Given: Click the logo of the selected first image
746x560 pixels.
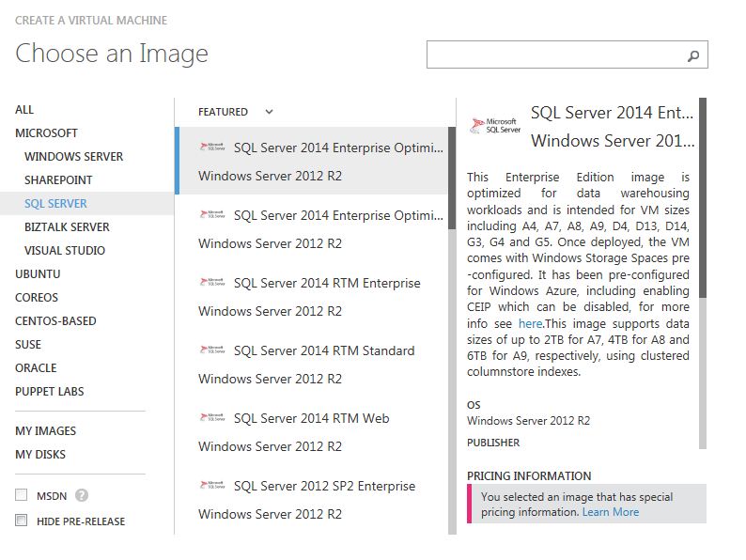Looking at the screenshot, I should pos(212,147).
